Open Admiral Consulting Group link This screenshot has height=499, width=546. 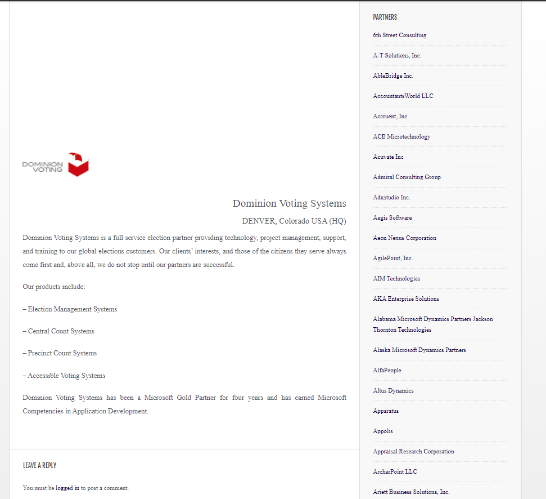coord(407,177)
